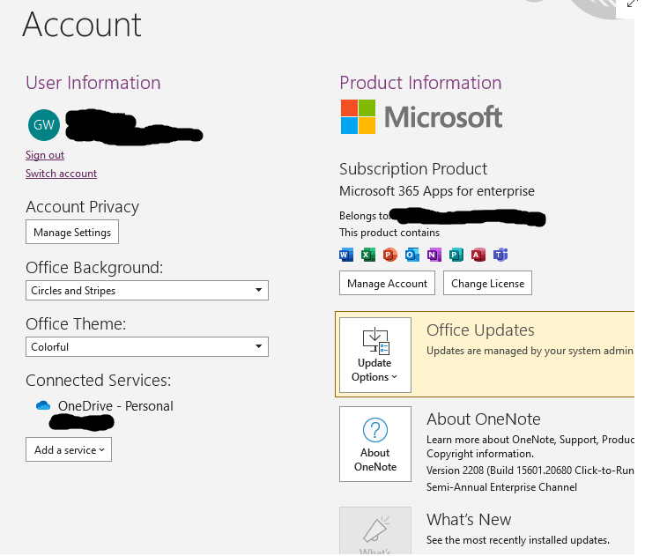Image resolution: width=645 pixels, height=556 pixels.
Task: Expand the Add a service menu
Action: point(69,449)
